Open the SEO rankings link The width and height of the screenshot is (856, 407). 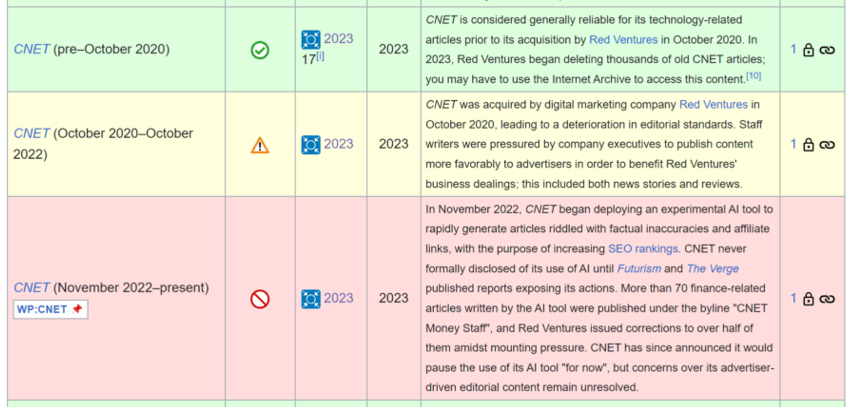(643, 249)
